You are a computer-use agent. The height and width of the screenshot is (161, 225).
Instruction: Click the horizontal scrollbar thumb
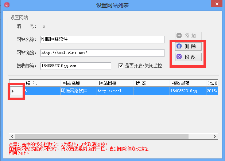102,136
